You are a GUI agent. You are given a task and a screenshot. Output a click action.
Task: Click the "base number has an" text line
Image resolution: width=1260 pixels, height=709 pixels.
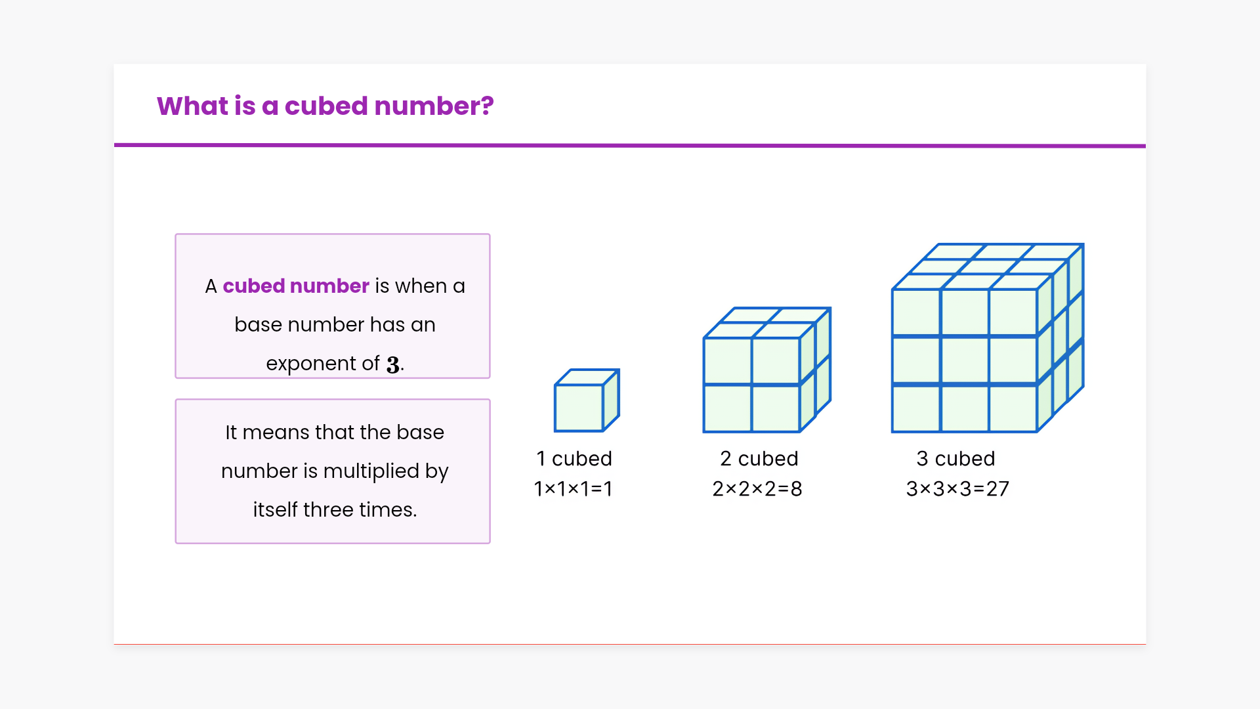point(335,324)
